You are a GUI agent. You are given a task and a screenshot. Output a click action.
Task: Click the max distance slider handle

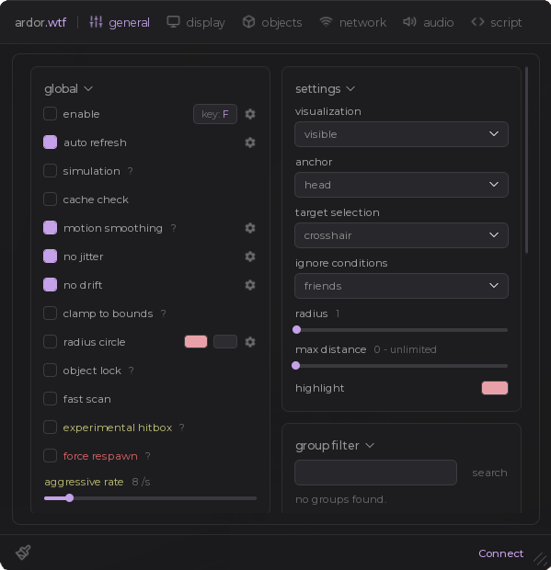[296, 365]
